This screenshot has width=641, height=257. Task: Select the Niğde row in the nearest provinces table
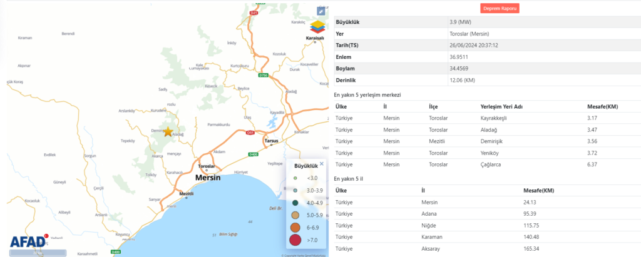click(x=486, y=225)
